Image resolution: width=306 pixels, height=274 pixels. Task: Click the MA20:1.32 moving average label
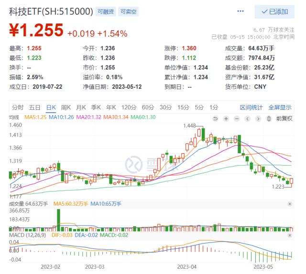[88, 117]
